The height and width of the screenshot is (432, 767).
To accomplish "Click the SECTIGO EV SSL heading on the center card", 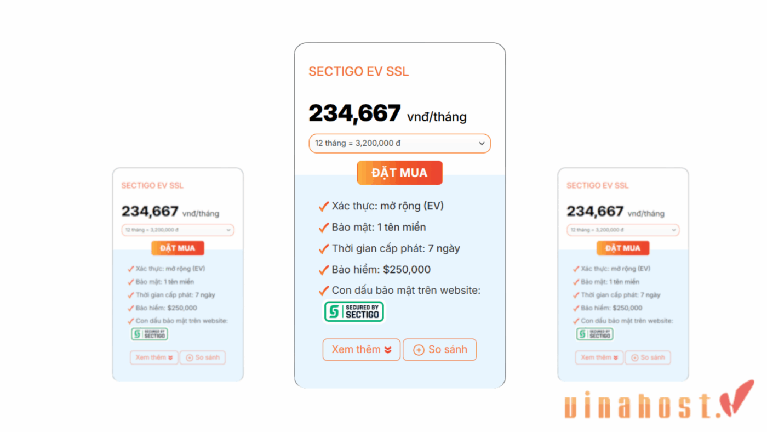I will (x=358, y=71).
